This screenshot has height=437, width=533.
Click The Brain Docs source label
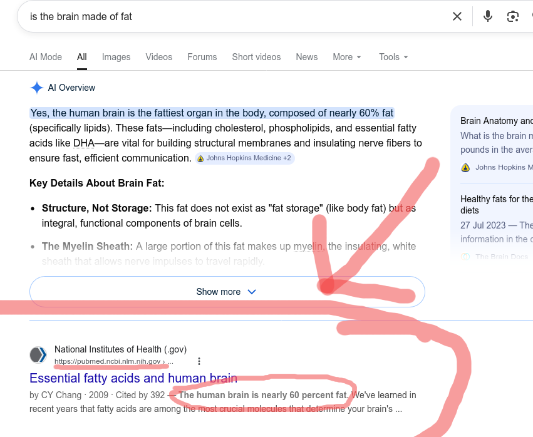pos(502,257)
